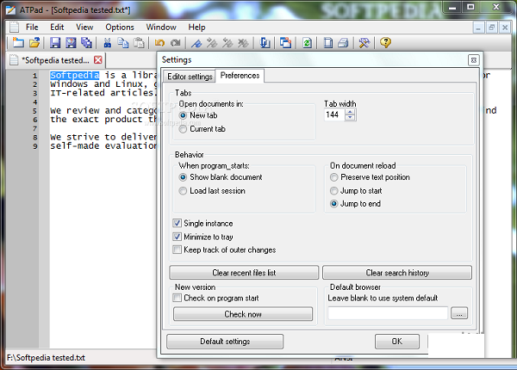Disable the Single instance checkbox
517x370 pixels.
tap(178, 224)
